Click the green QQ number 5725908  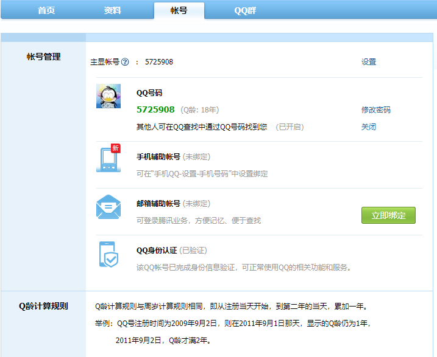click(155, 109)
